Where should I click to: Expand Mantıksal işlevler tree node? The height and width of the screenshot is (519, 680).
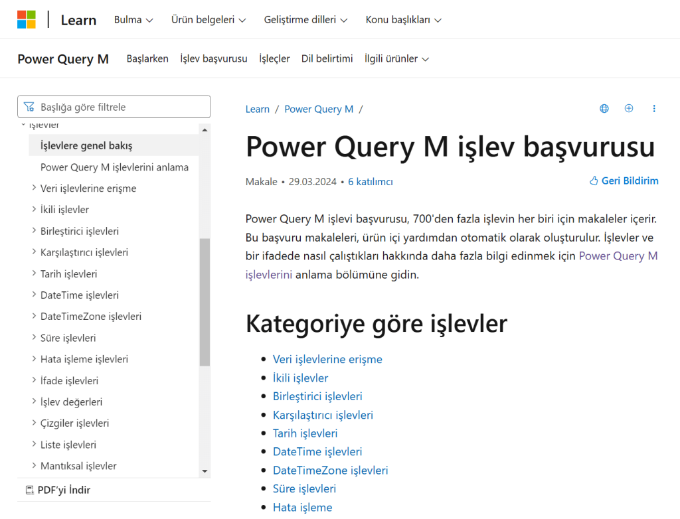(x=34, y=465)
